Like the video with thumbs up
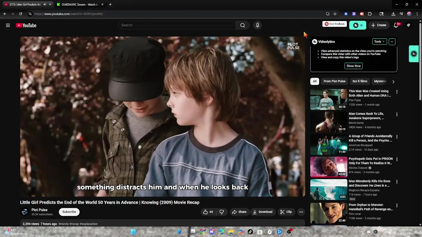 point(208,212)
